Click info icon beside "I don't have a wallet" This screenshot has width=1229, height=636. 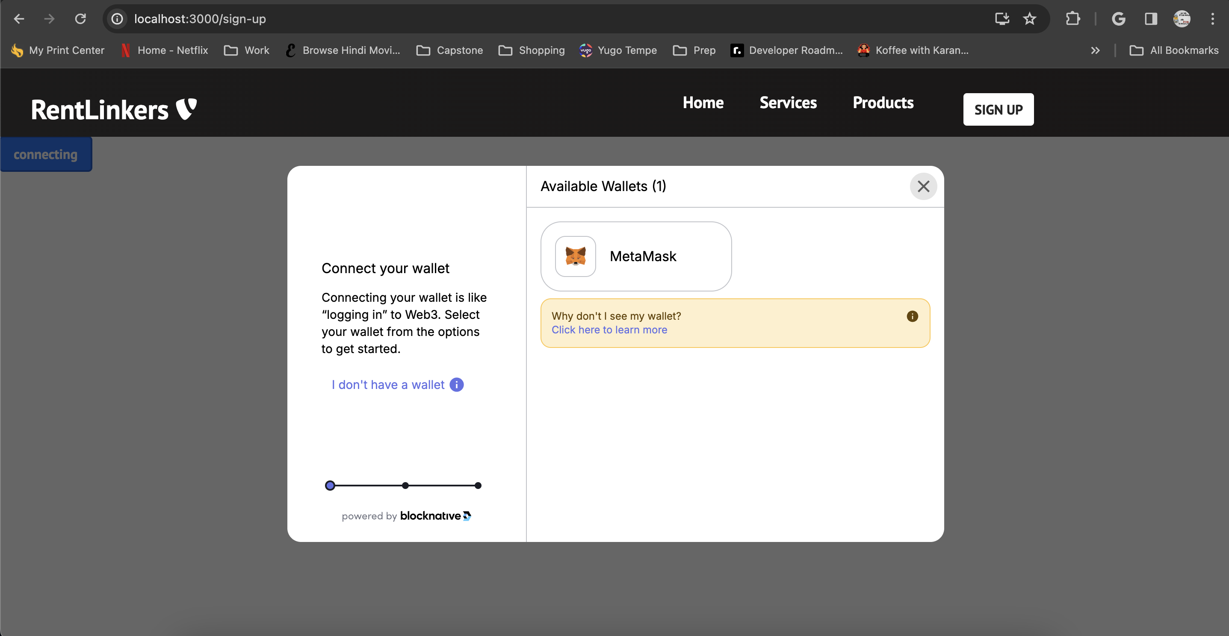(457, 385)
